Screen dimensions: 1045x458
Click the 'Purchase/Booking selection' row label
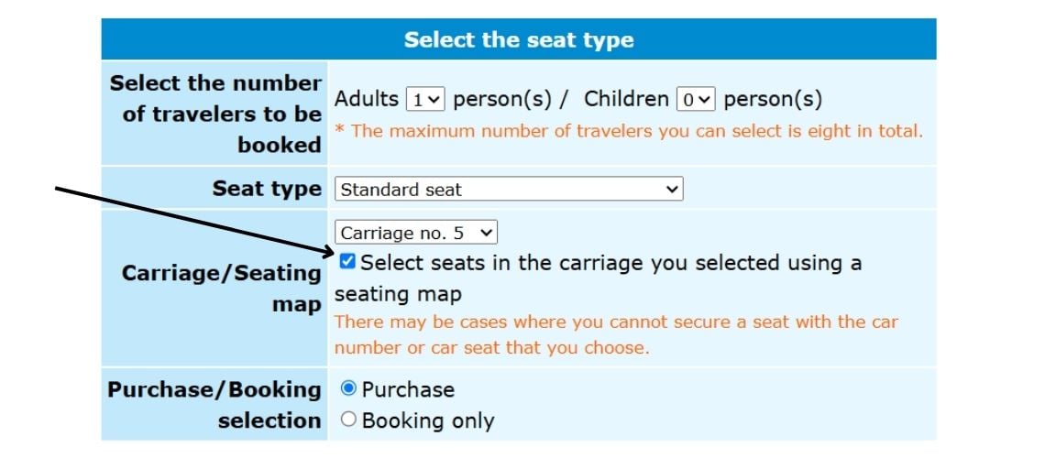click(x=214, y=405)
